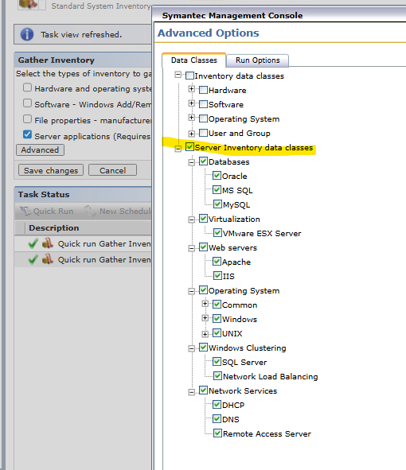The width and height of the screenshot is (406, 470).
Task: Uncheck the UNIX checkbox
Action: [217, 333]
